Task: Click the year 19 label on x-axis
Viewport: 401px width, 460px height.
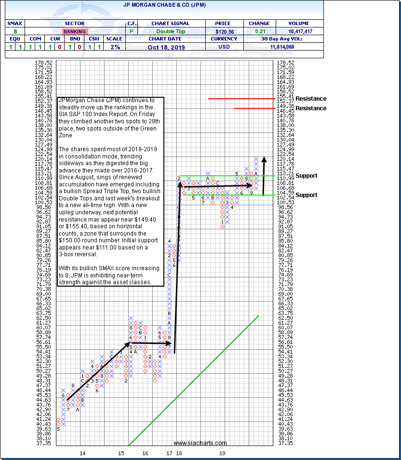Action: tap(222, 453)
